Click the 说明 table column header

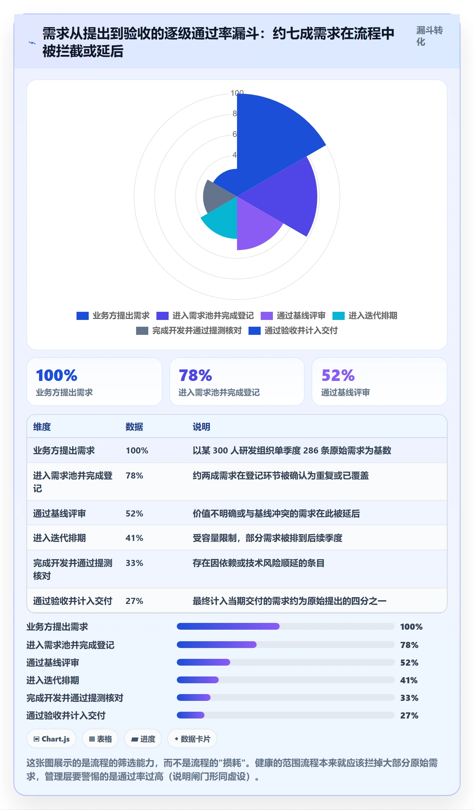(201, 427)
